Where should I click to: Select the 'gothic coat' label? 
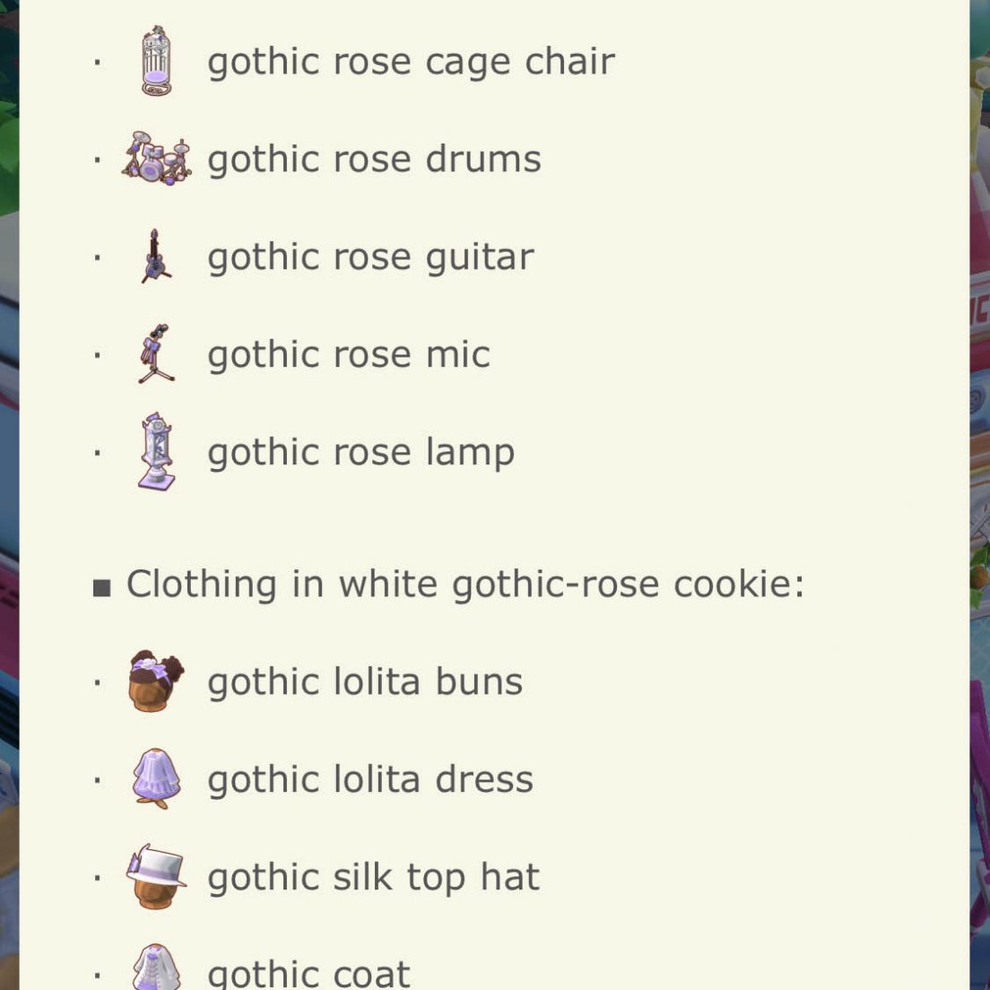308,974
